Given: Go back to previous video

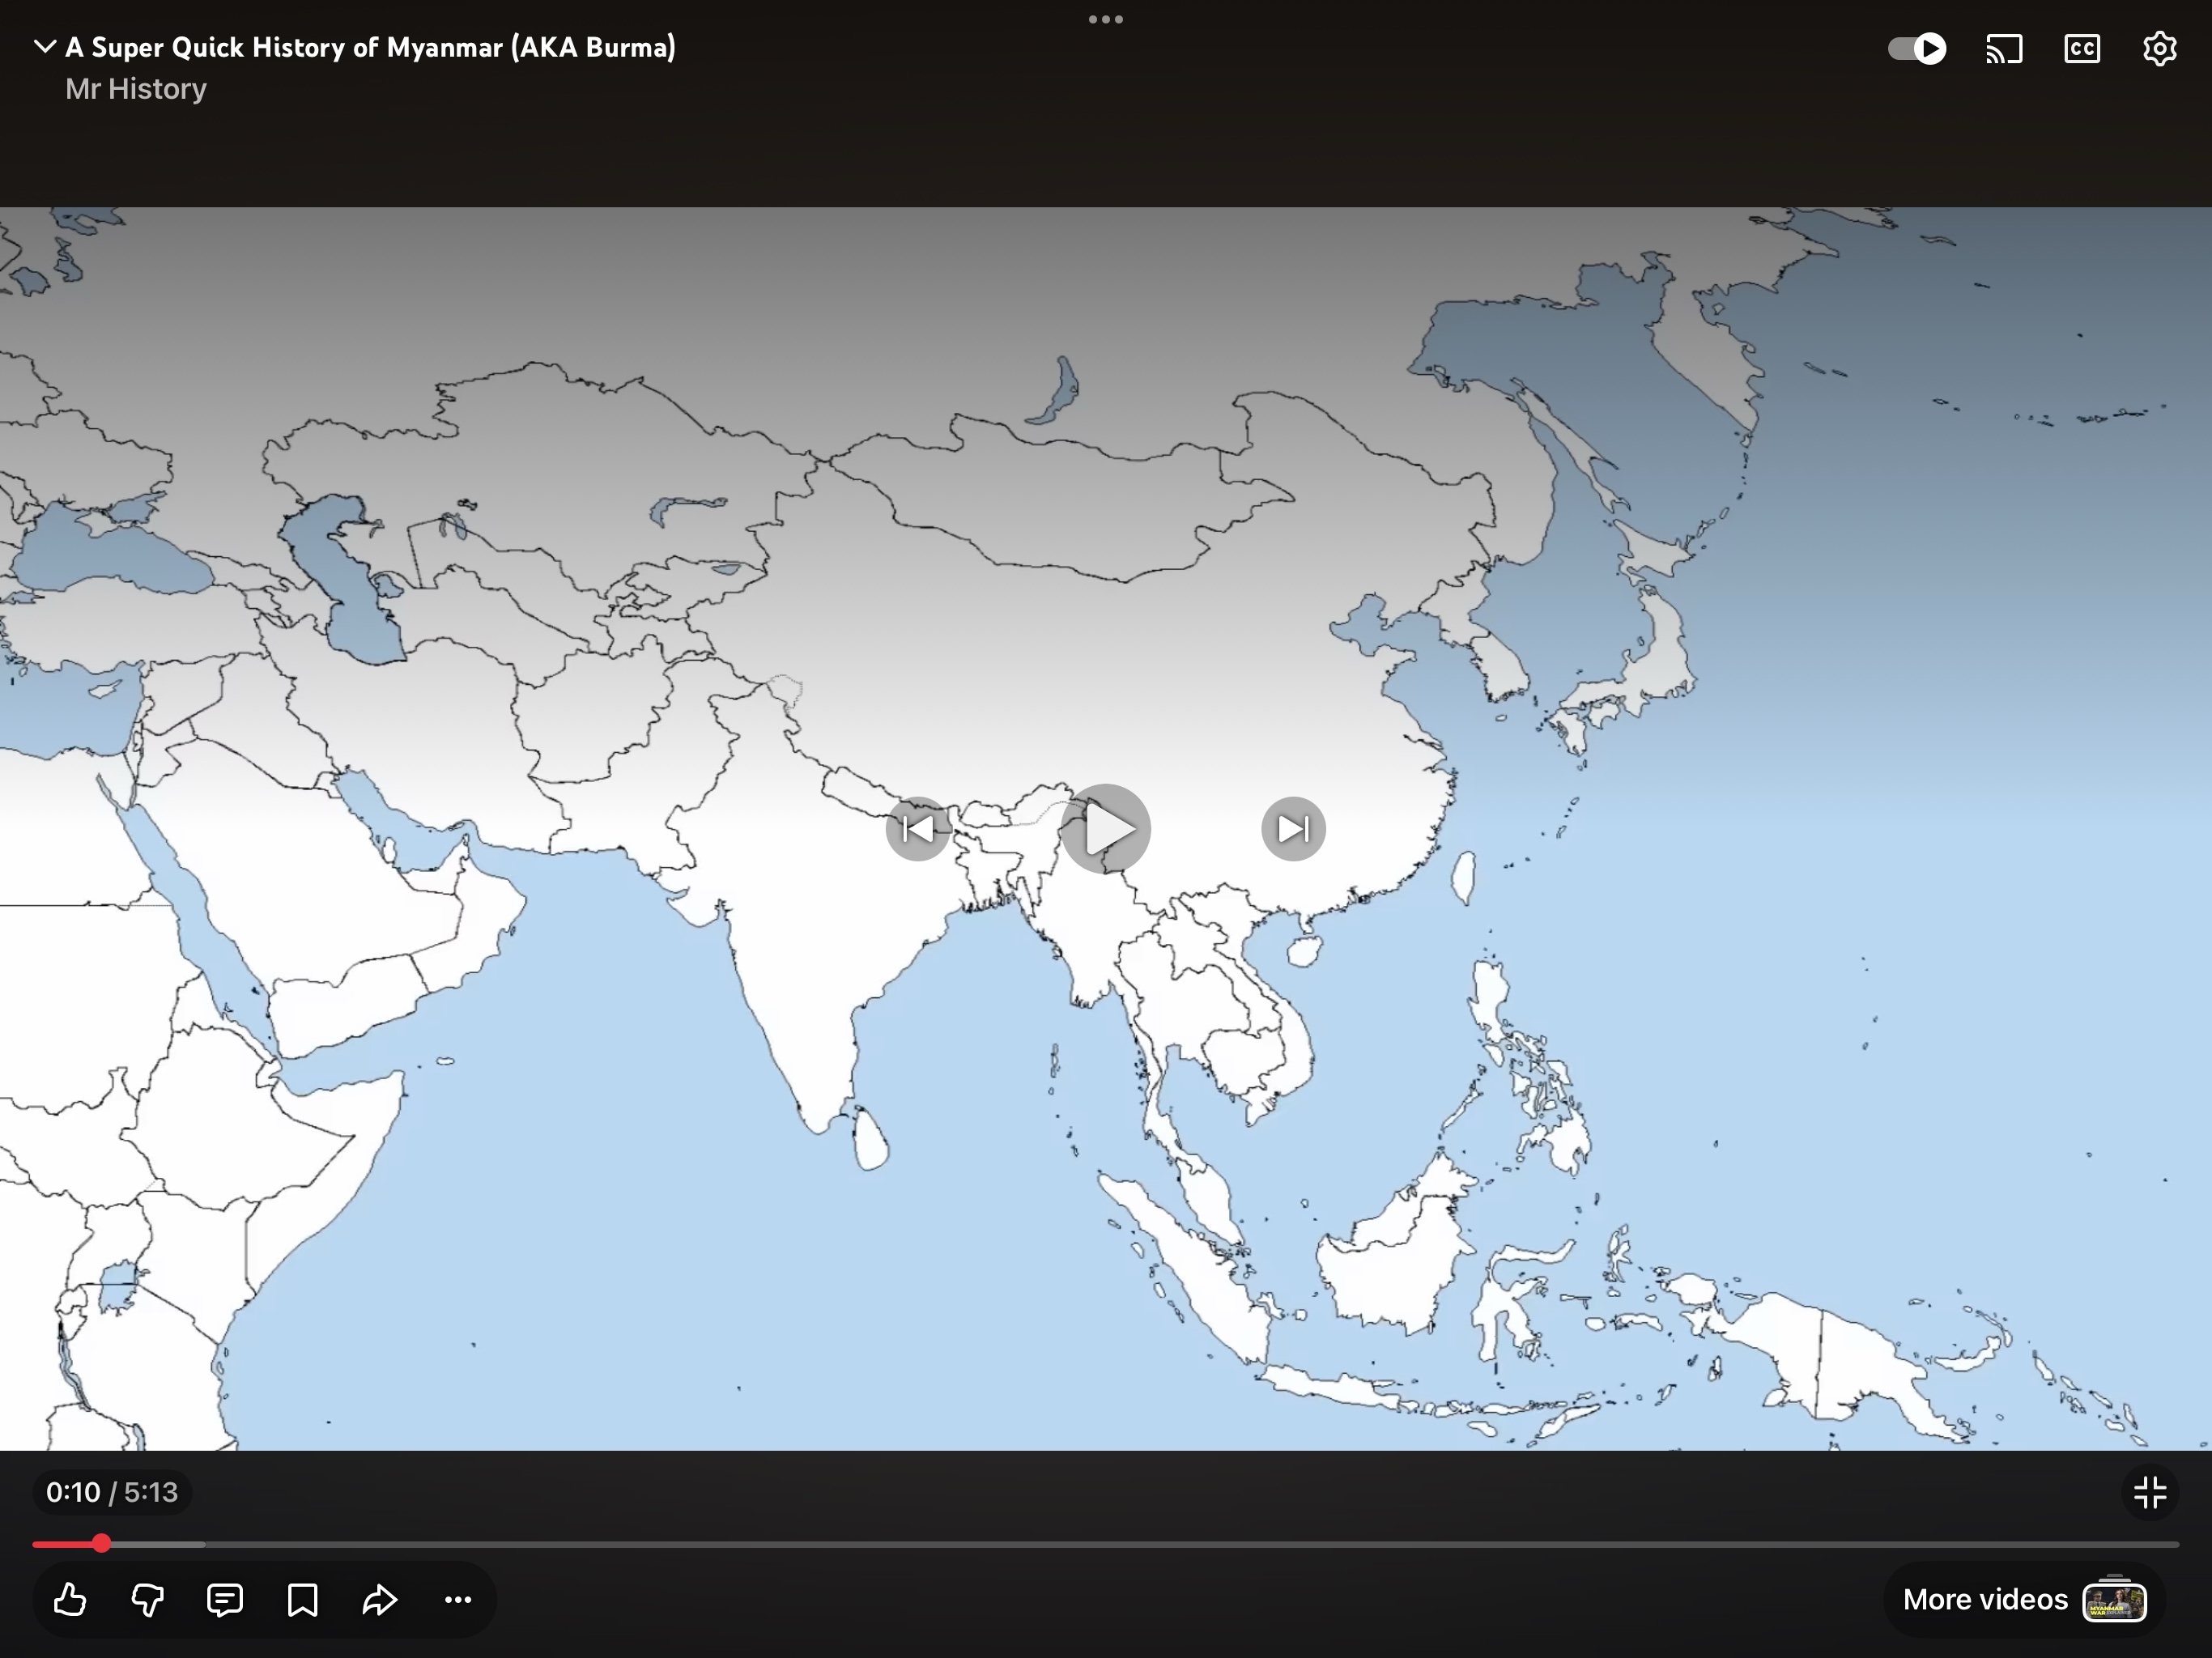Looking at the screenshot, I should [x=918, y=829].
